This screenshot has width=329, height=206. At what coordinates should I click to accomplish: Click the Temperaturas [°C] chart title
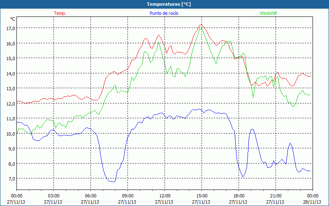point(169,4)
